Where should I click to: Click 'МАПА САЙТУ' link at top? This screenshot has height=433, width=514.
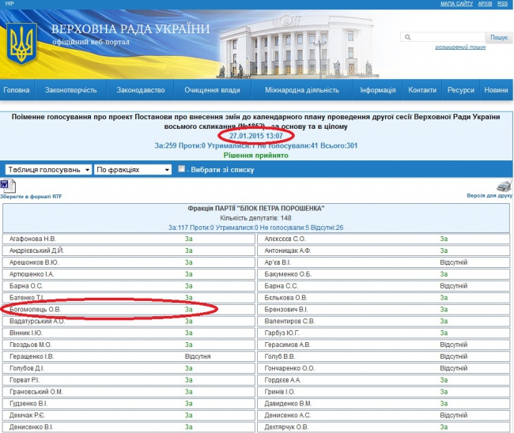tap(456, 4)
